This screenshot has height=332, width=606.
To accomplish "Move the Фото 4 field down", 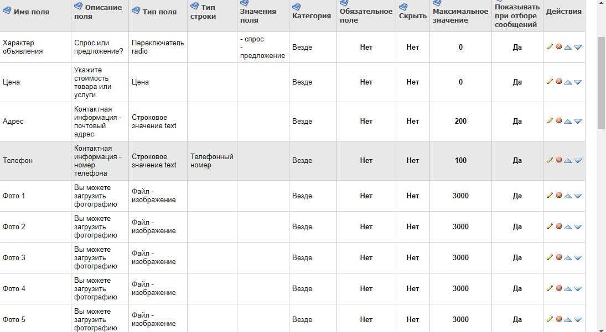I will click(578, 288).
